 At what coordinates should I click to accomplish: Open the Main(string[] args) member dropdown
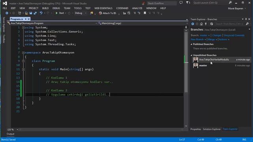[x=143, y=23]
